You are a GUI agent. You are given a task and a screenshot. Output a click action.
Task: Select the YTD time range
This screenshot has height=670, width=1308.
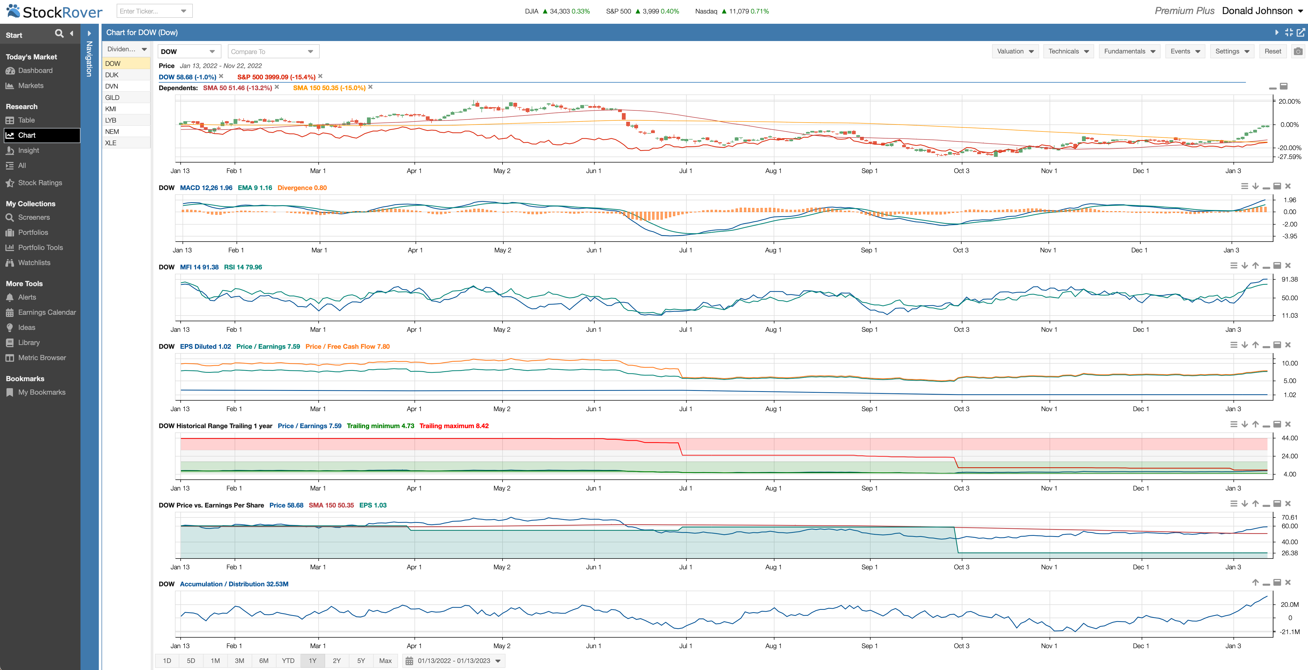(288, 661)
